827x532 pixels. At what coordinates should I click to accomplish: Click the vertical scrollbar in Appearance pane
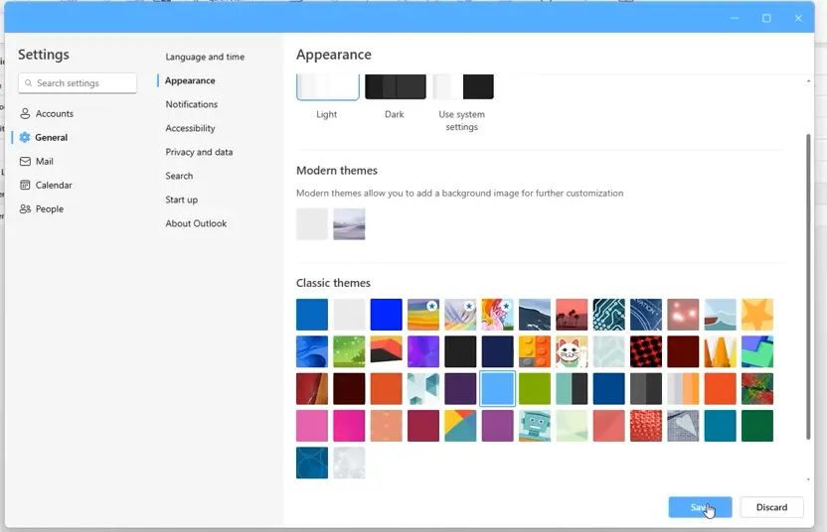coord(808,287)
